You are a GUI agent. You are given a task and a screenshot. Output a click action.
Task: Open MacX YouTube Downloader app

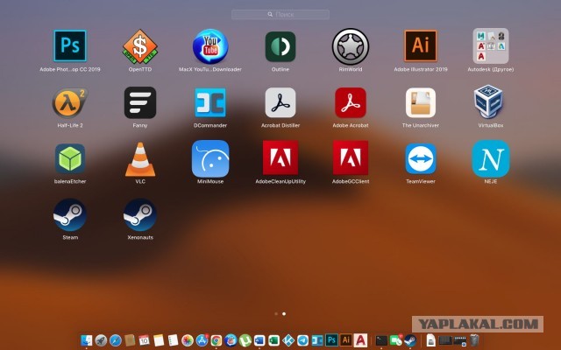pos(210,46)
